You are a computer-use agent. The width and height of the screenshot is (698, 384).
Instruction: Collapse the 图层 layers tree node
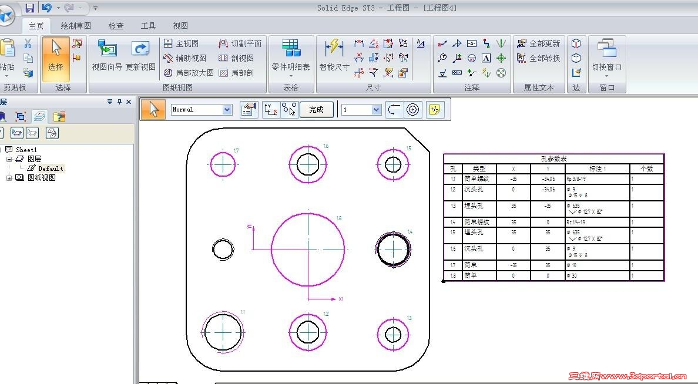[x=8, y=159]
